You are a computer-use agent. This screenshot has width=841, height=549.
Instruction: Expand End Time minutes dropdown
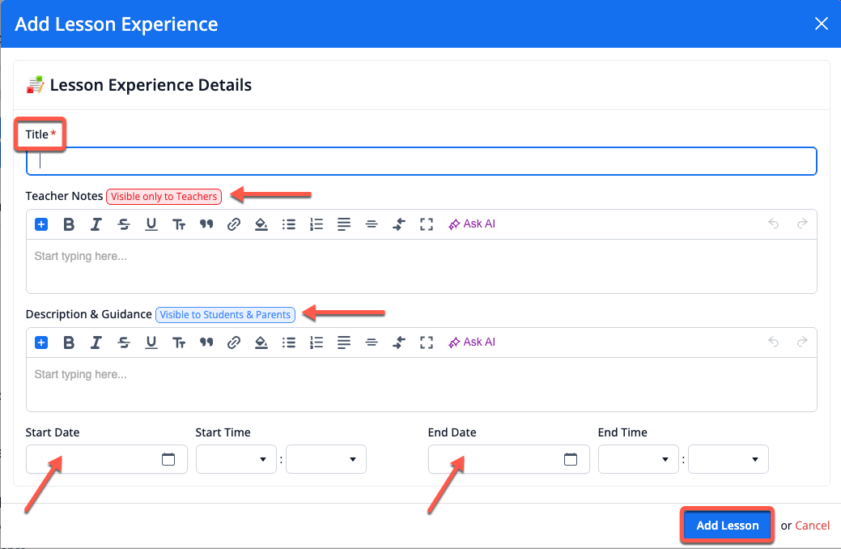728,459
